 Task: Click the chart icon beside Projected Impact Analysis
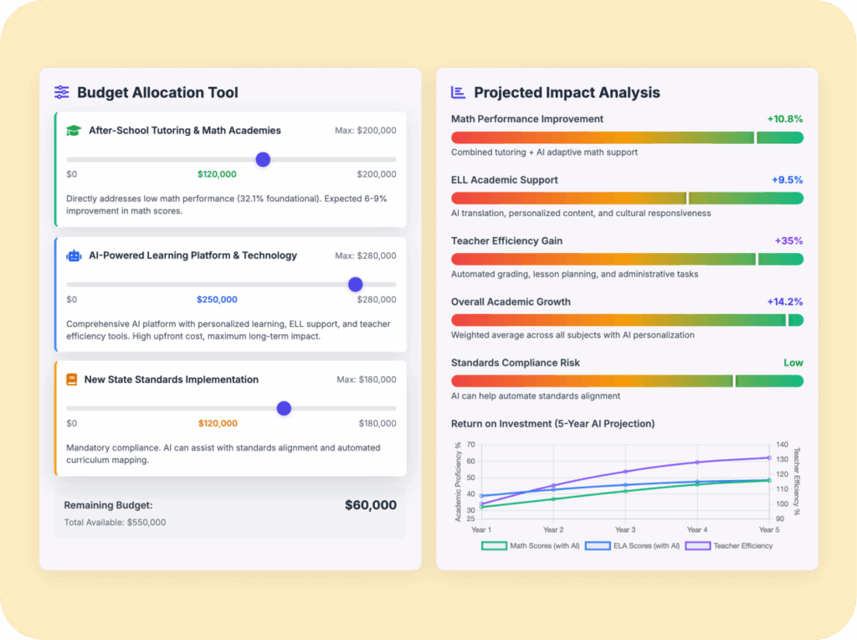(x=458, y=93)
